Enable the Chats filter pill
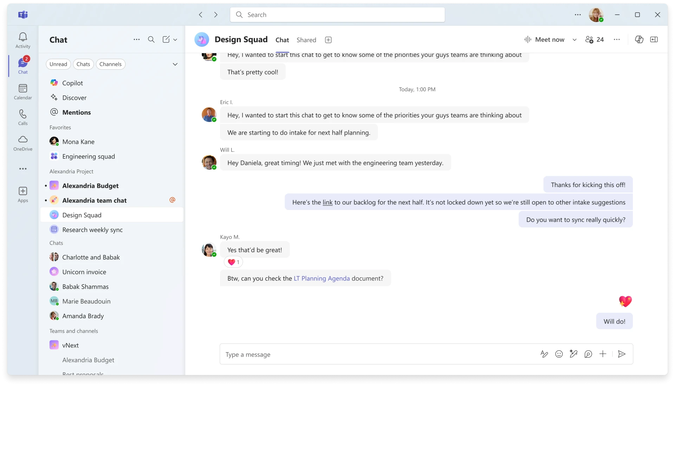This screenshot has width=675, height=449. 83,64
